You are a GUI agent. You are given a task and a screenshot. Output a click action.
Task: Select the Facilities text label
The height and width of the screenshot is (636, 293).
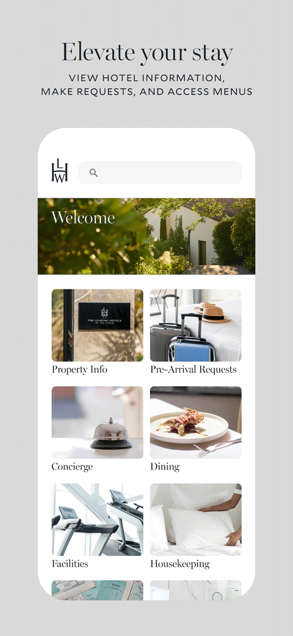70,564
